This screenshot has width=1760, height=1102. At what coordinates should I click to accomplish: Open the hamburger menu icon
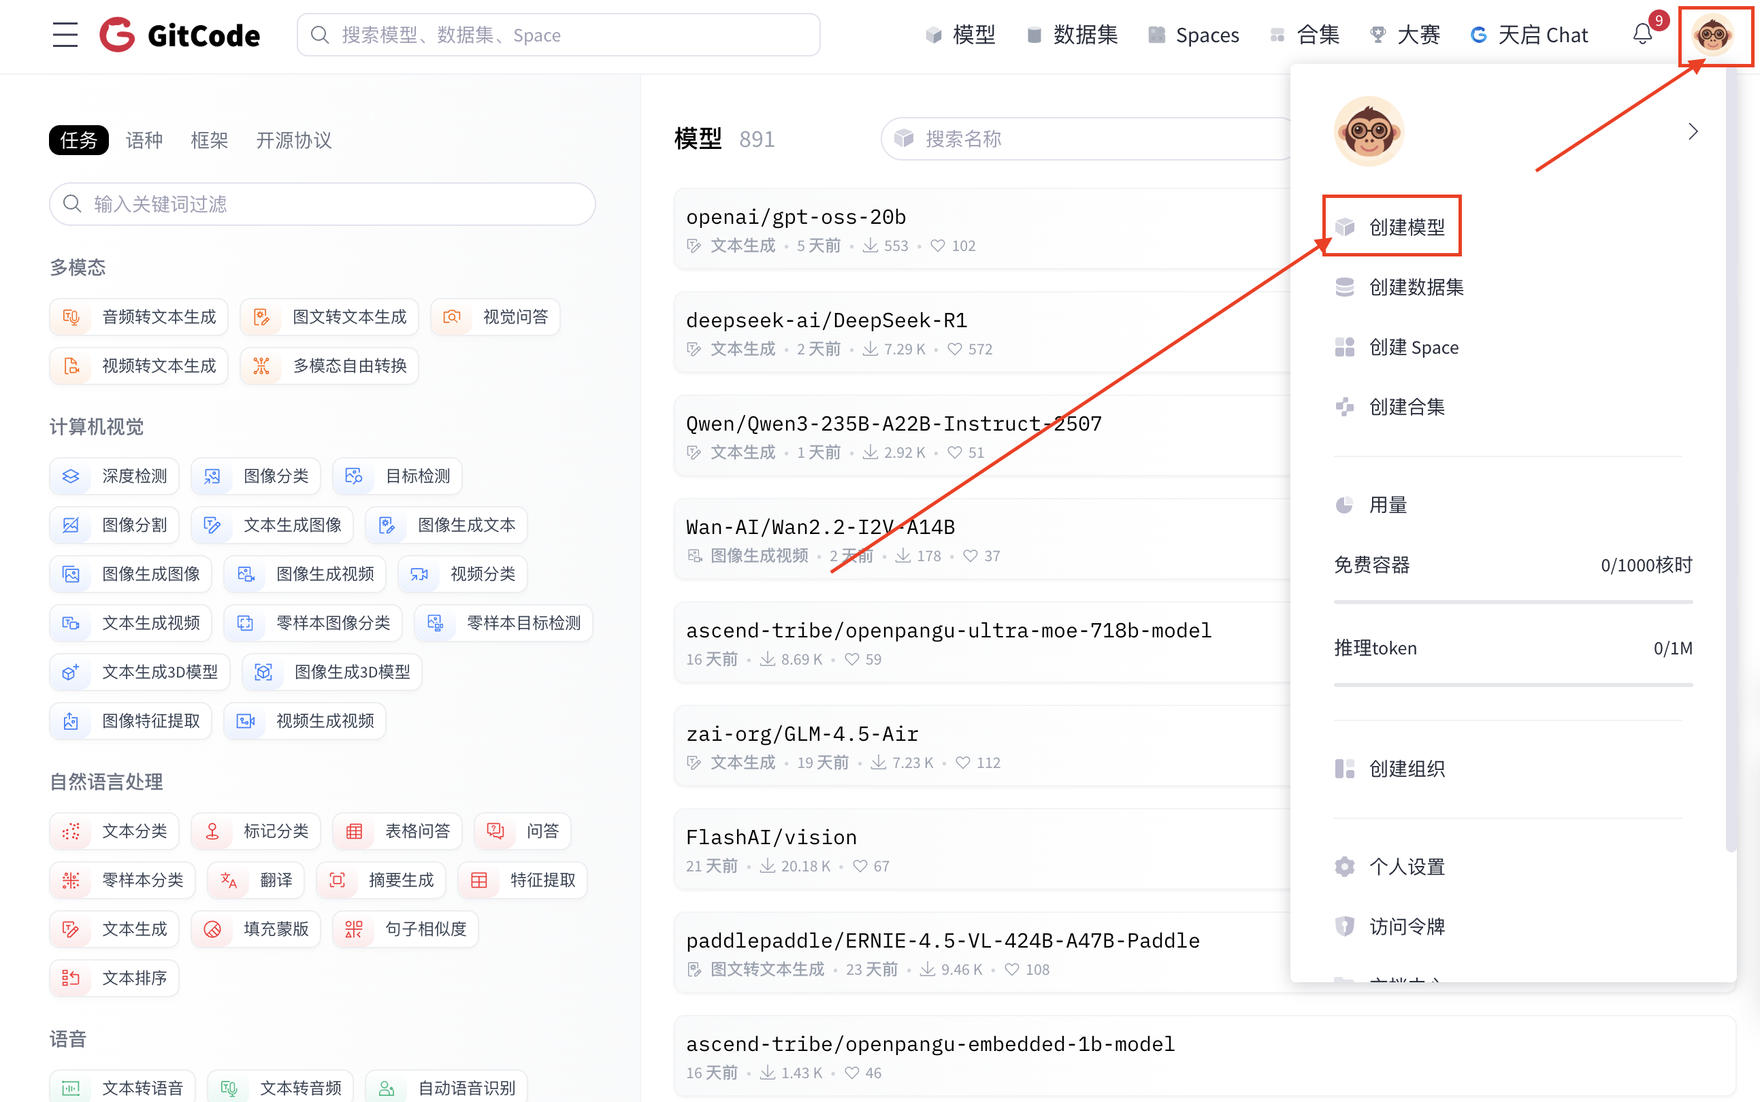click(65, 35)
